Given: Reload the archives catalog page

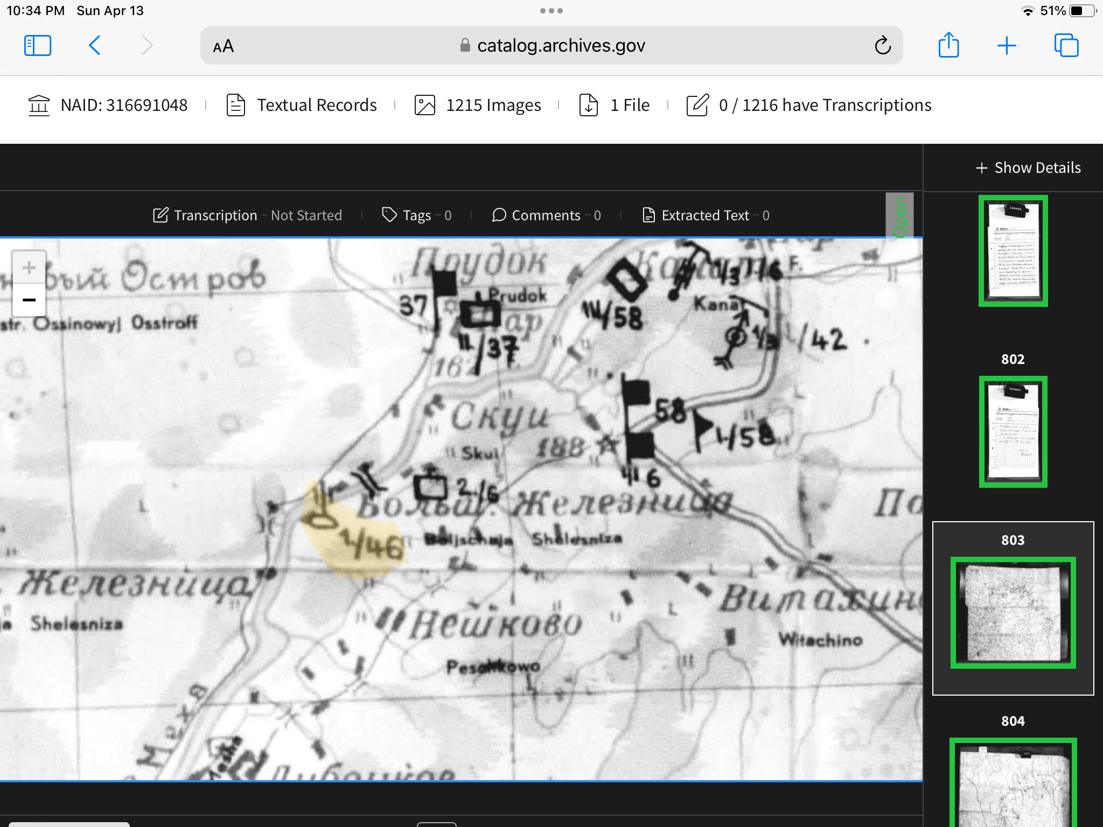Looking at the screenshot, I should tap(882, 46).
